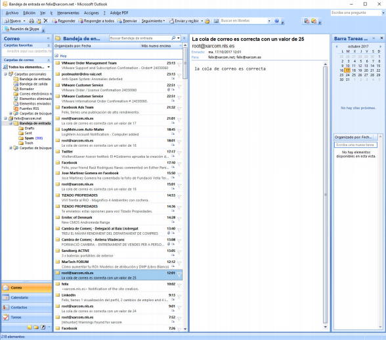The width and height of the screenshot is (386, 340).
Task: Click the second Adobe PDF folder icon
Action: click(314, 21)
